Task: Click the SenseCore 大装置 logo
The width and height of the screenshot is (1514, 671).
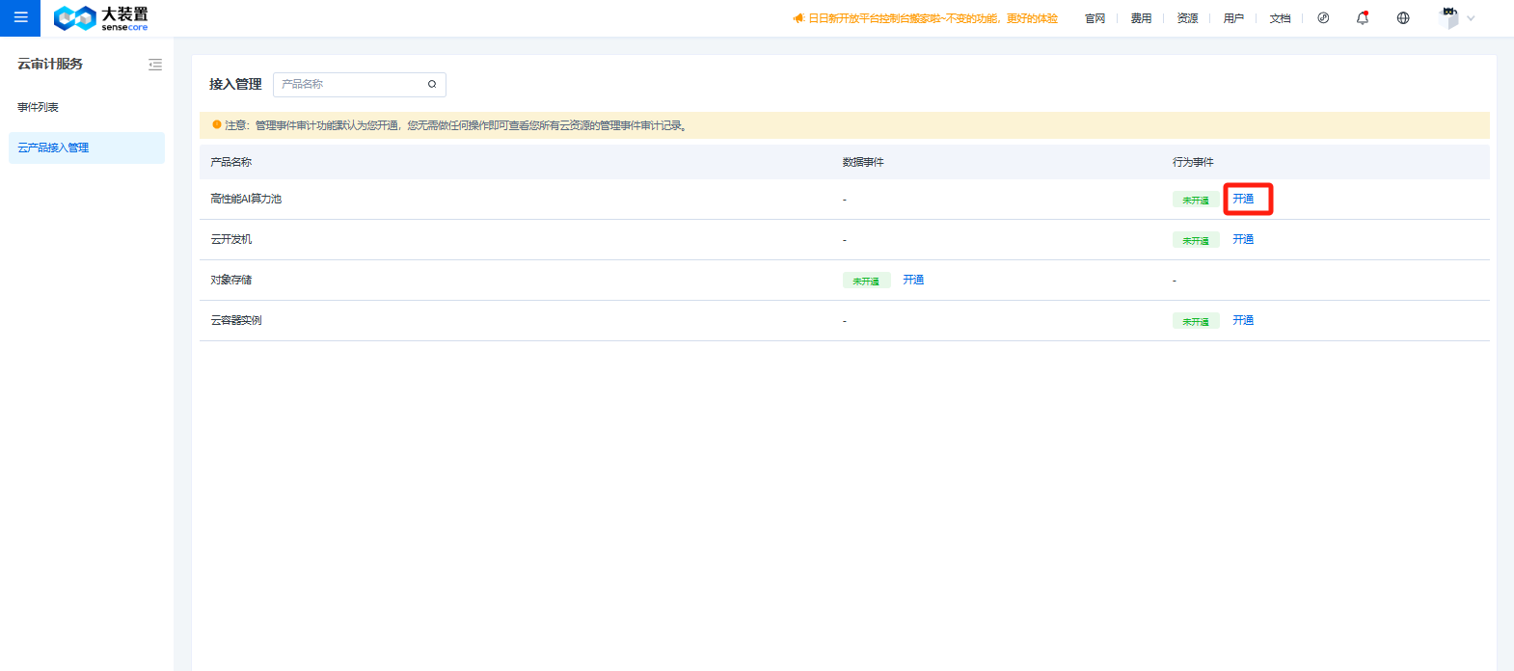Action: tap(101, 17)
